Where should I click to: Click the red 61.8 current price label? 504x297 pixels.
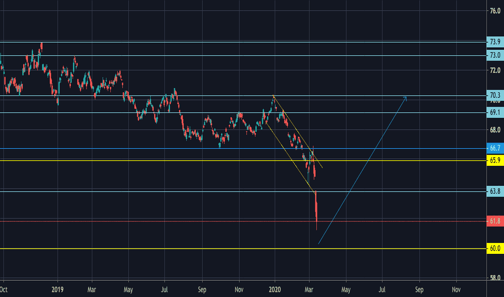(495, 221)
